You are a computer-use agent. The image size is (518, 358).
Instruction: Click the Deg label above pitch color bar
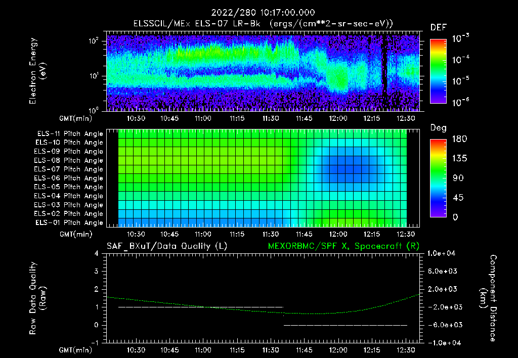[x=439, y=128]
